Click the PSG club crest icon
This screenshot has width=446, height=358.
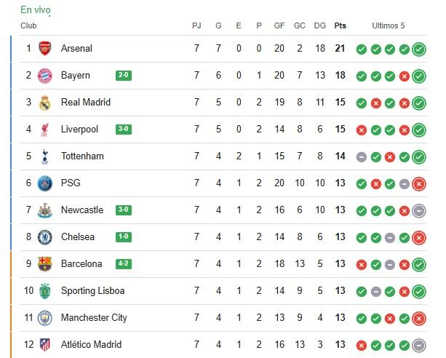(45, 183)
